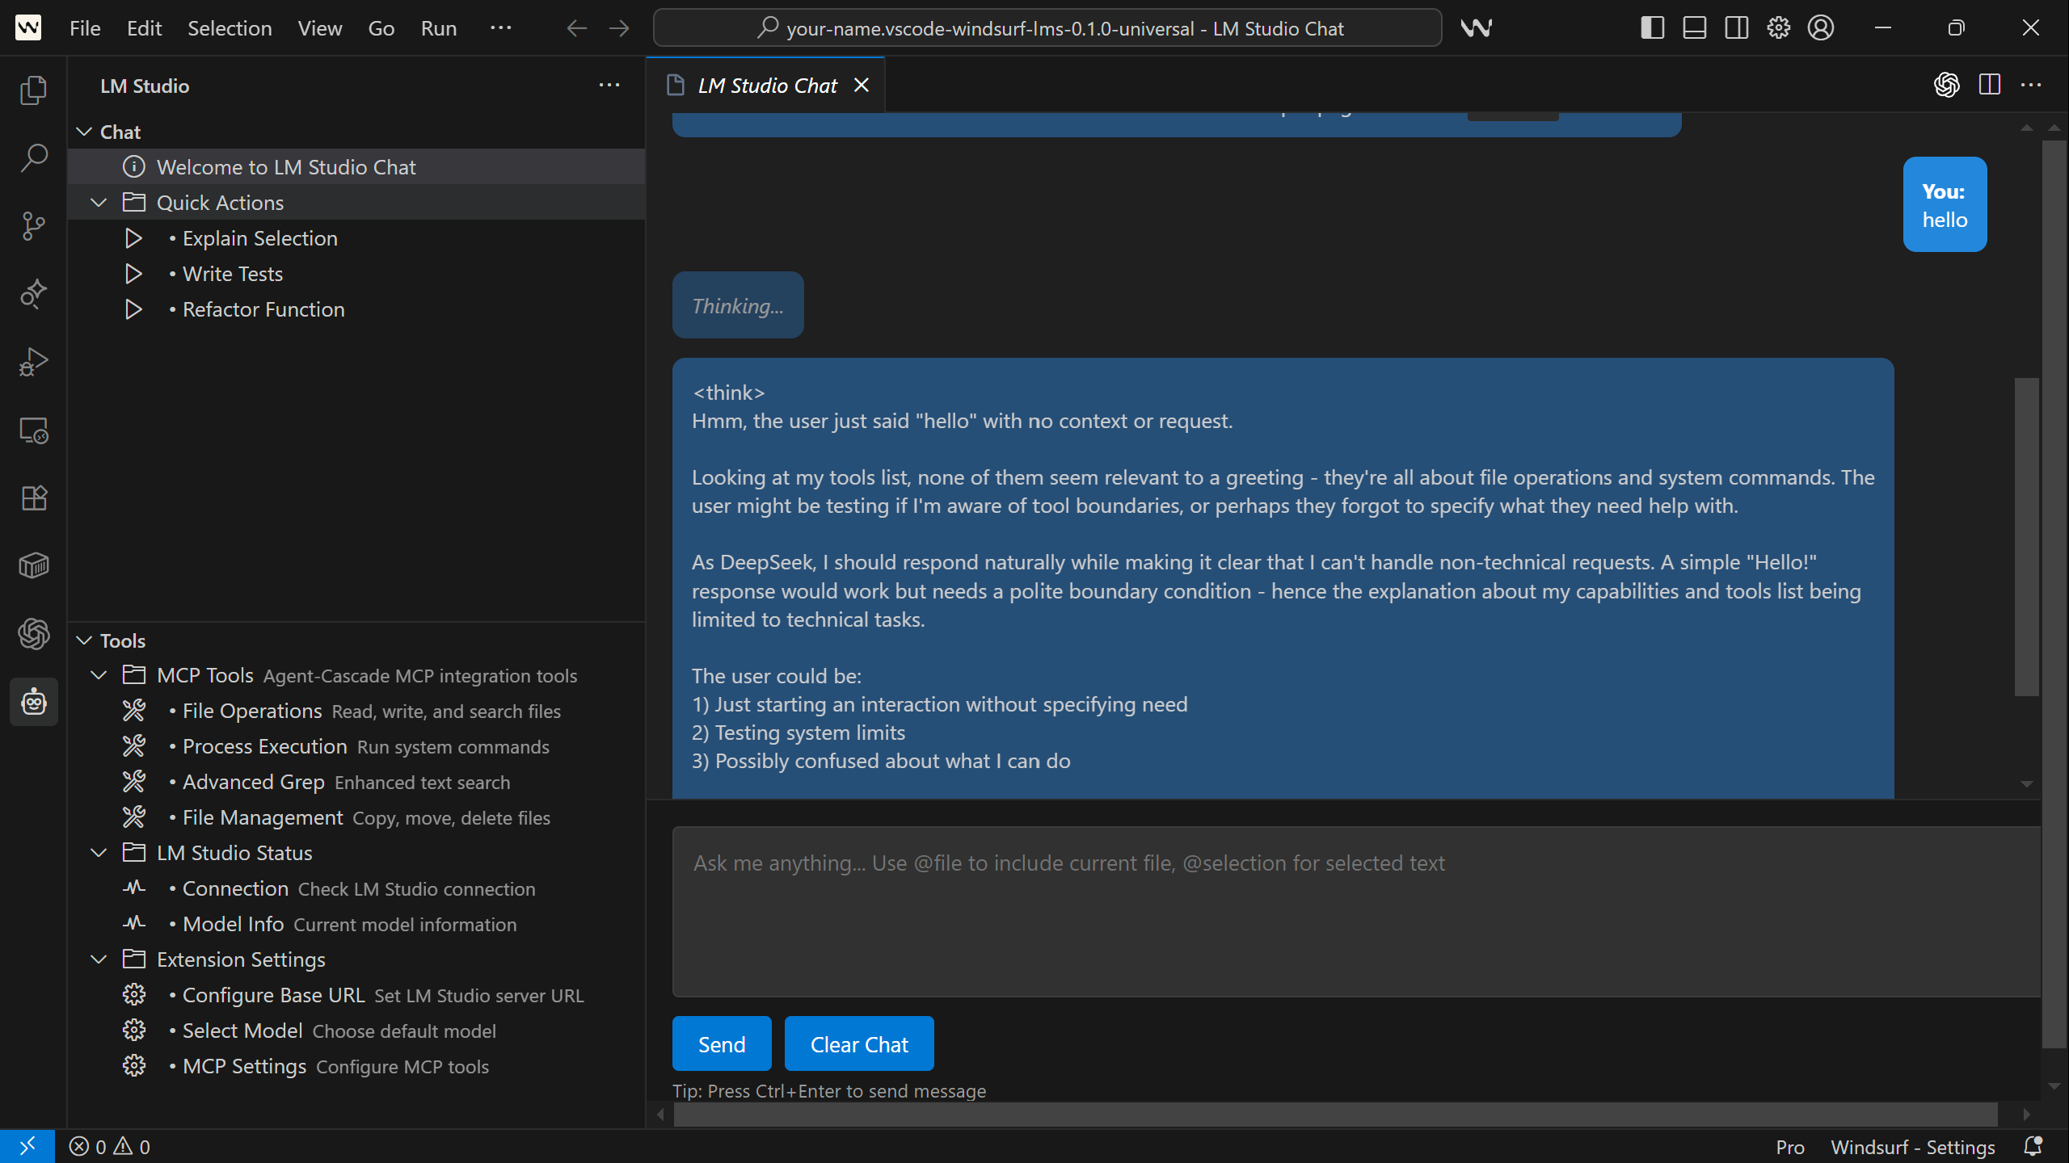Open LM Studio panel More Actions ellipsis
The width and height of the screenshot is (2069, 1163).
609,86
